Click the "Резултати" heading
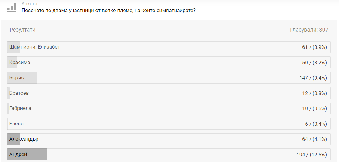339x162 pixels. (x=23, y=30)
